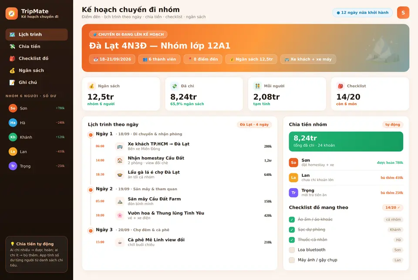Click the Đà Lạt · 4 ngày badge
The image size is (418, 280).
254,125
